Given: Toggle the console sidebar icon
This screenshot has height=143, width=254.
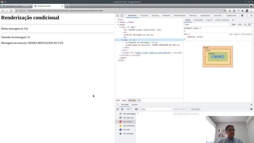Looking at the screenshot, I should click(117, 109).
